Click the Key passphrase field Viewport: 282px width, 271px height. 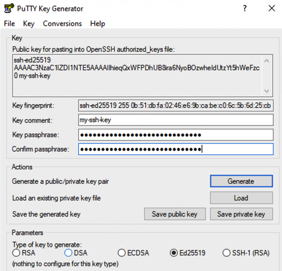tap(176, 135)
